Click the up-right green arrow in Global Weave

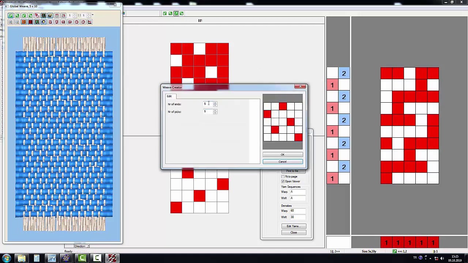(x=11, y=15)
